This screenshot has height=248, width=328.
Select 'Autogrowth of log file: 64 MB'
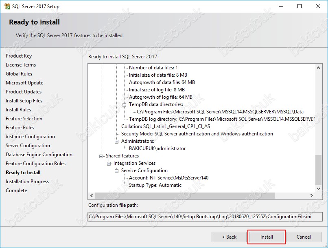[x=160, y=97]
